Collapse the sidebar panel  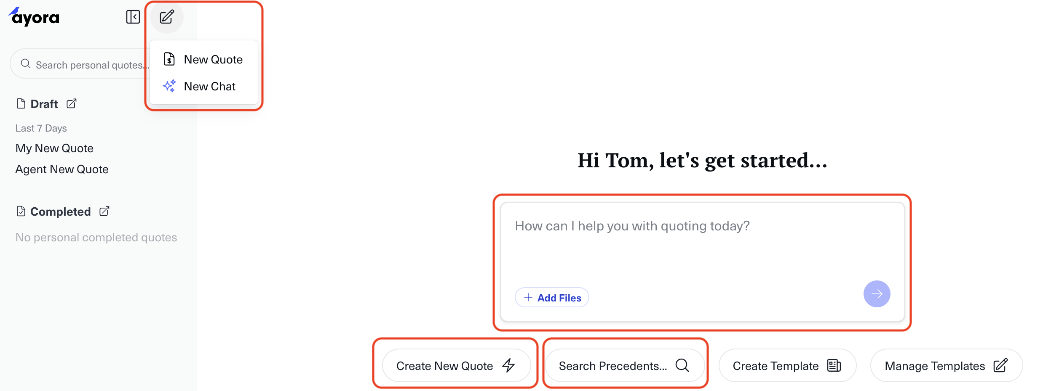(x=133, y=17)
